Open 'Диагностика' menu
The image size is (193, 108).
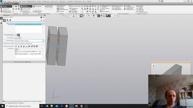[54, 1]
